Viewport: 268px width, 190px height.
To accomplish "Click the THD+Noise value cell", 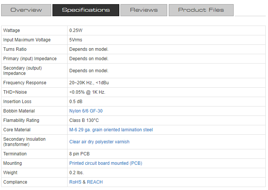I will coord(87,92).
